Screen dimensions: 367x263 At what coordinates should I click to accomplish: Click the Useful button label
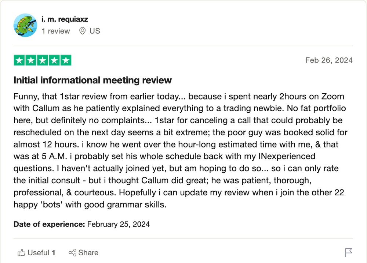[39, 252]
